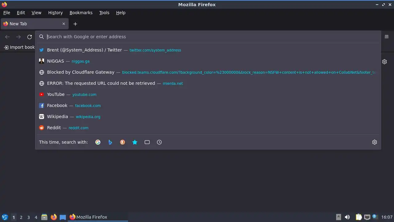The image size is (394, 222).
Task: Click the Twitter bird favicon suggestion icon
Action: 42,50
